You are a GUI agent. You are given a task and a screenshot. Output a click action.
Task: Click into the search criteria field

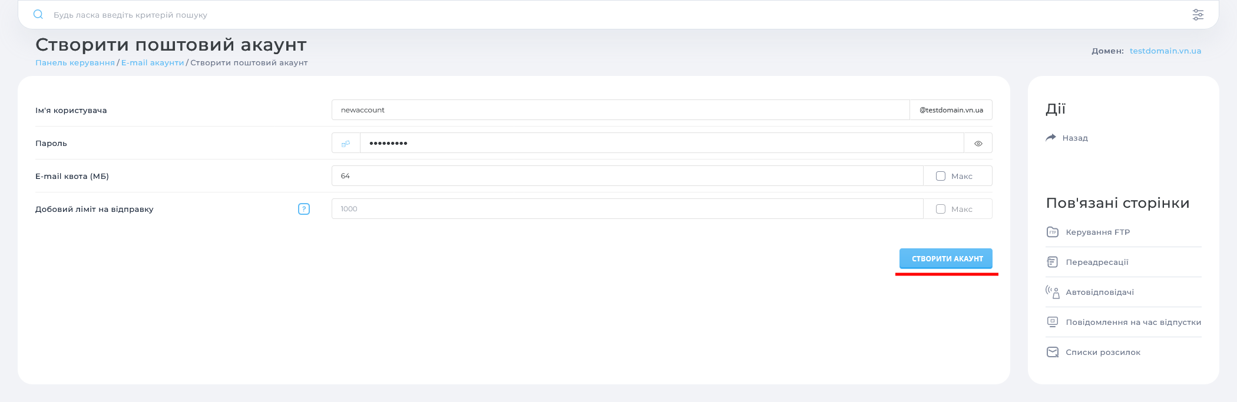589,15
